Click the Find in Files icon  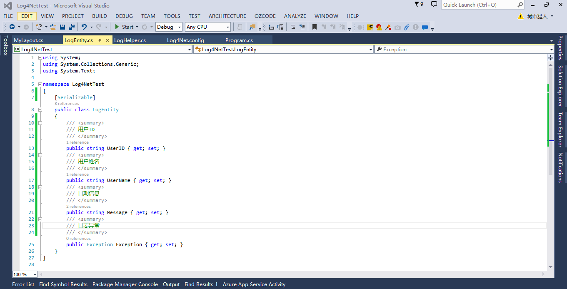pyautogui.click(x=252, y=27)
